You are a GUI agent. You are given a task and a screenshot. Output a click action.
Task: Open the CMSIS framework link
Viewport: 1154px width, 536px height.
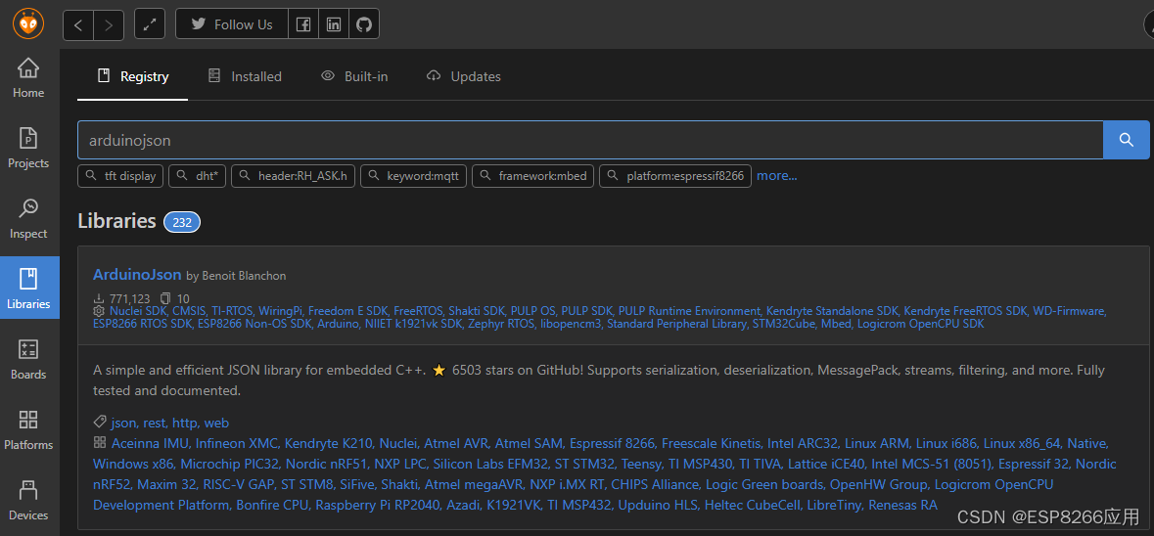(x=188, y=311)
